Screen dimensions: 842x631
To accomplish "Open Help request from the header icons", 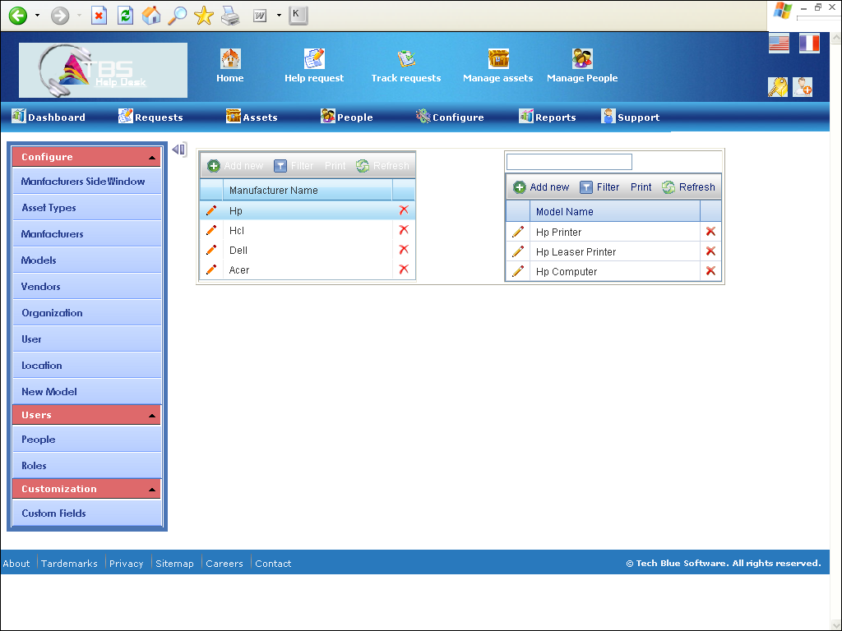I will pos(314,58).
